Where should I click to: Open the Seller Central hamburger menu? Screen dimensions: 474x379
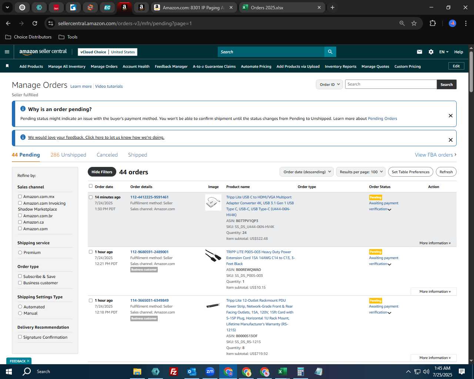pos(7,52)
